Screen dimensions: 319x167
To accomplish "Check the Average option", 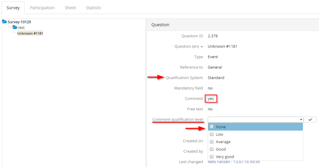I will pos(212,141).
